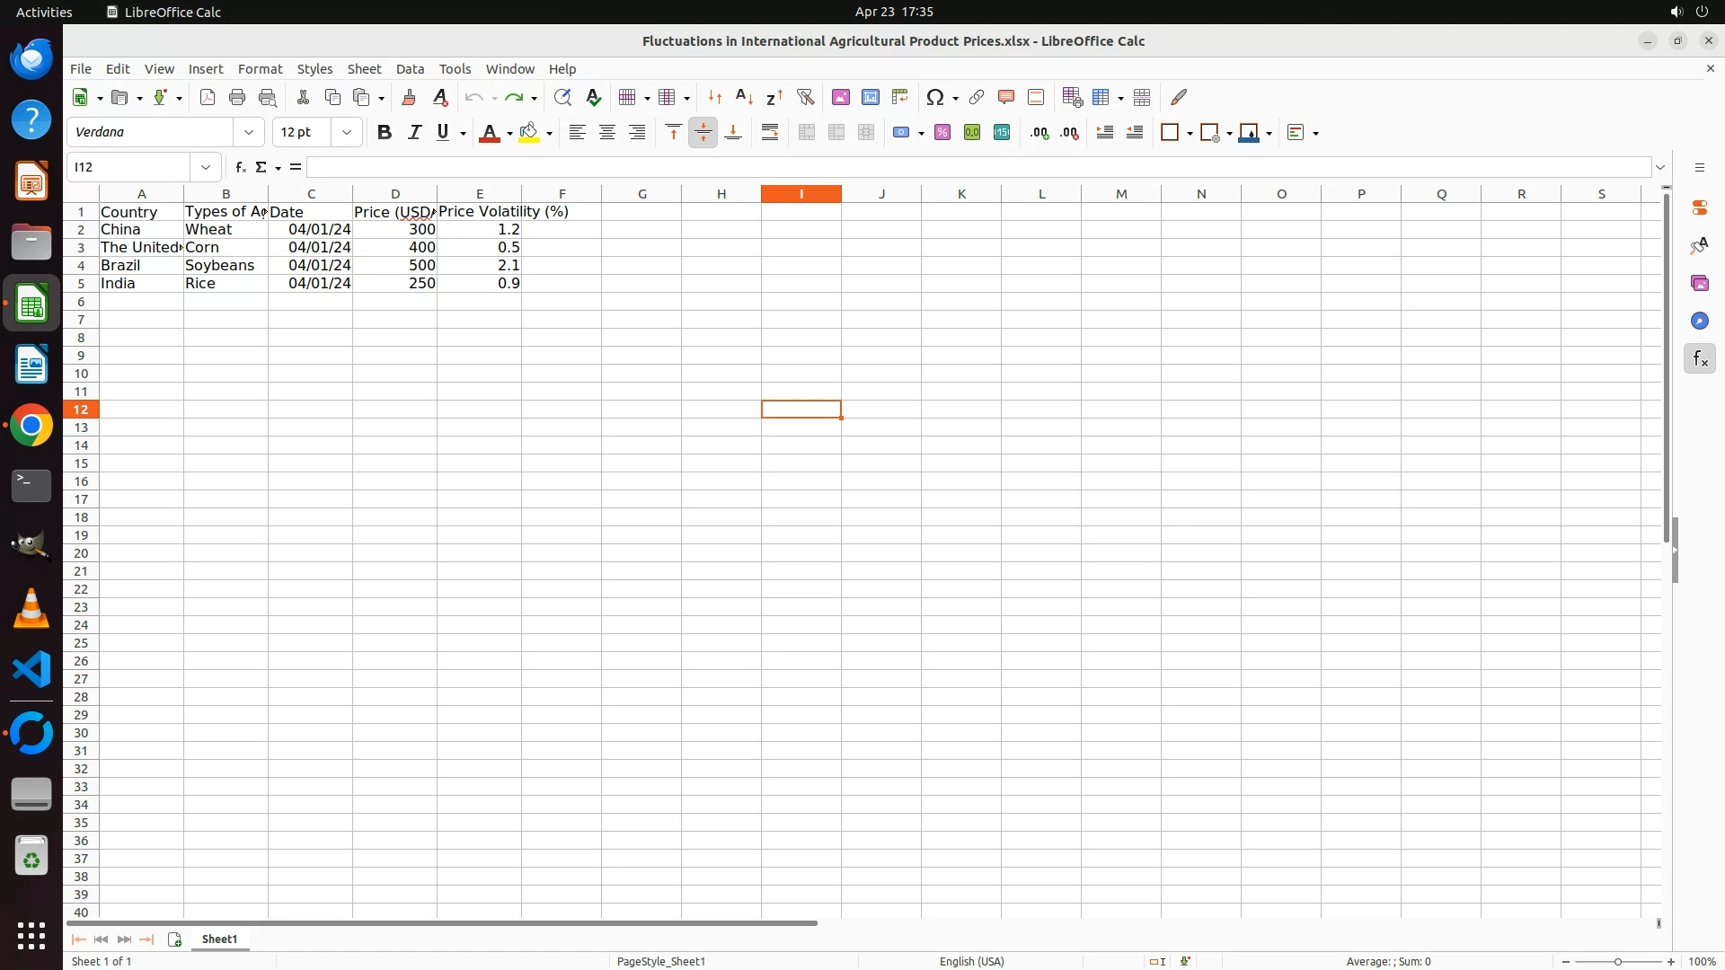The image size is (1725, 970).
Task: Open the Sheet menu
Action: 364,69
